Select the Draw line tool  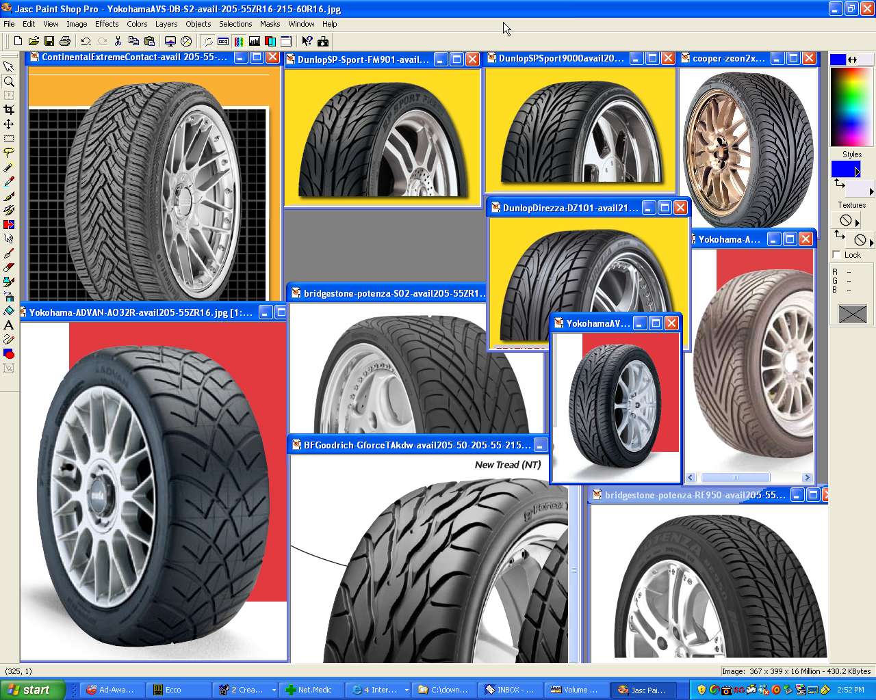[x=9, y=340]
